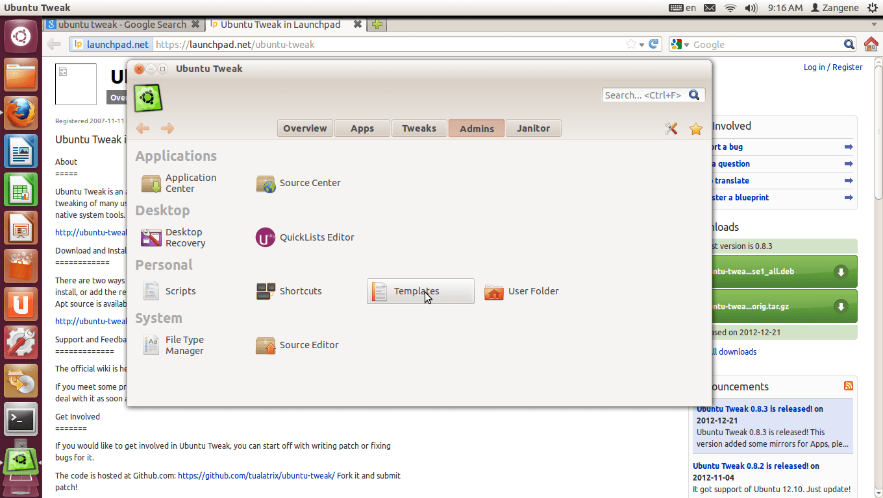
Task: Subscribe to the announcements RSS feed icon
Action: (849, 386)
